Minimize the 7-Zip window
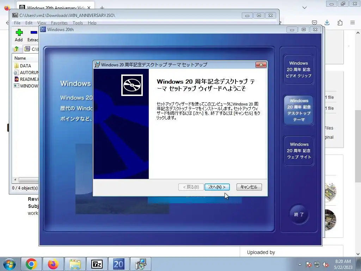Image resolution: width=361 pixels, height=271 pixels. (247, 16)
